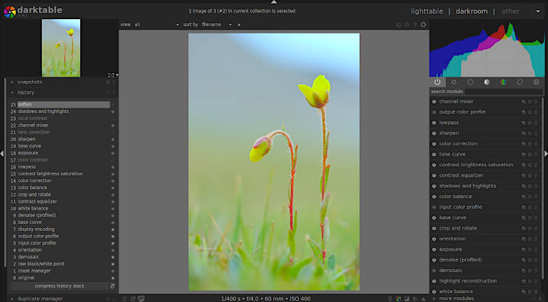548x302 pixels.
Task: Toggle shadows and highlights module power
Action: click(x=434, y=186)
